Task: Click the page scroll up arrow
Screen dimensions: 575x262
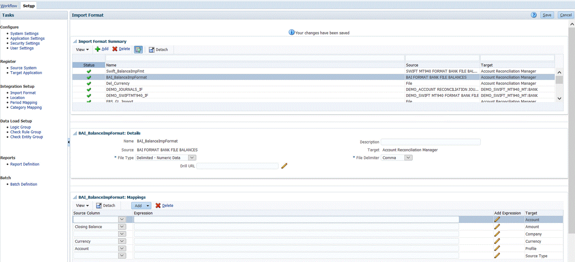Action: tap(572, 24)
